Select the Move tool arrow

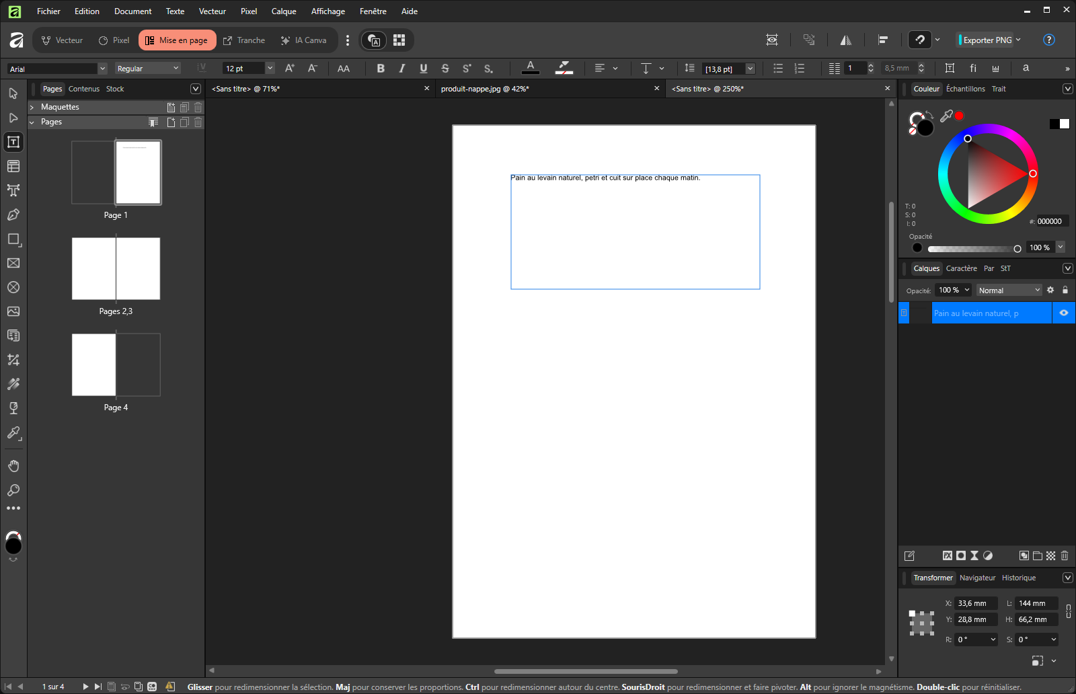pyautogui.click(x=13, y=93)
